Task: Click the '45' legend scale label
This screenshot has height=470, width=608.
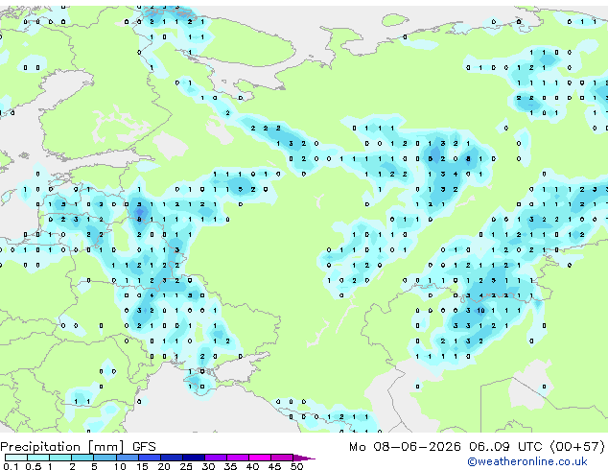Action: (x=275, y=466)
